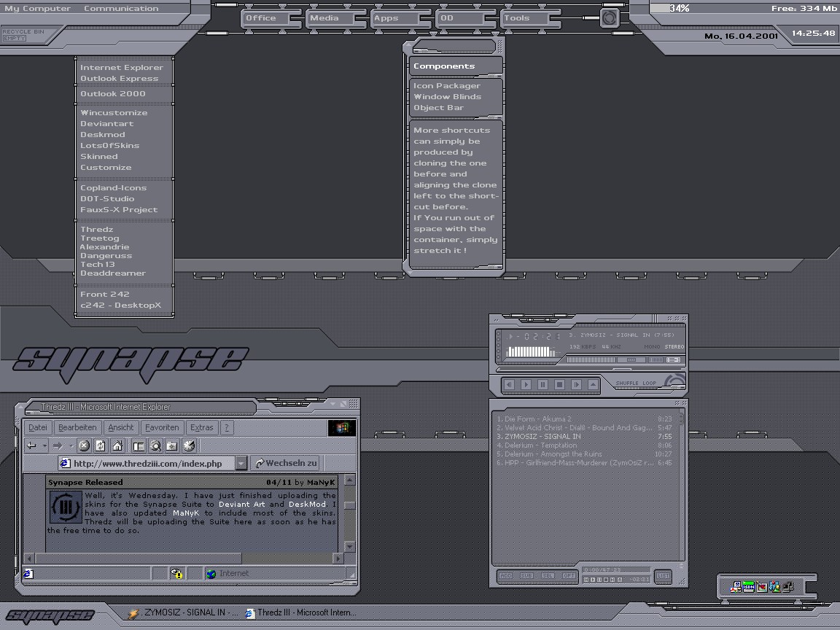The image size is (840, 630).
Task: Toggle Shuffle in Winamp
Action: point(627,384)
